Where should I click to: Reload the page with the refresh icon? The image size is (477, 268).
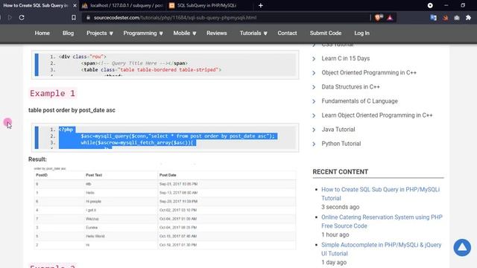pyautogui.click(x=22, y=18)
